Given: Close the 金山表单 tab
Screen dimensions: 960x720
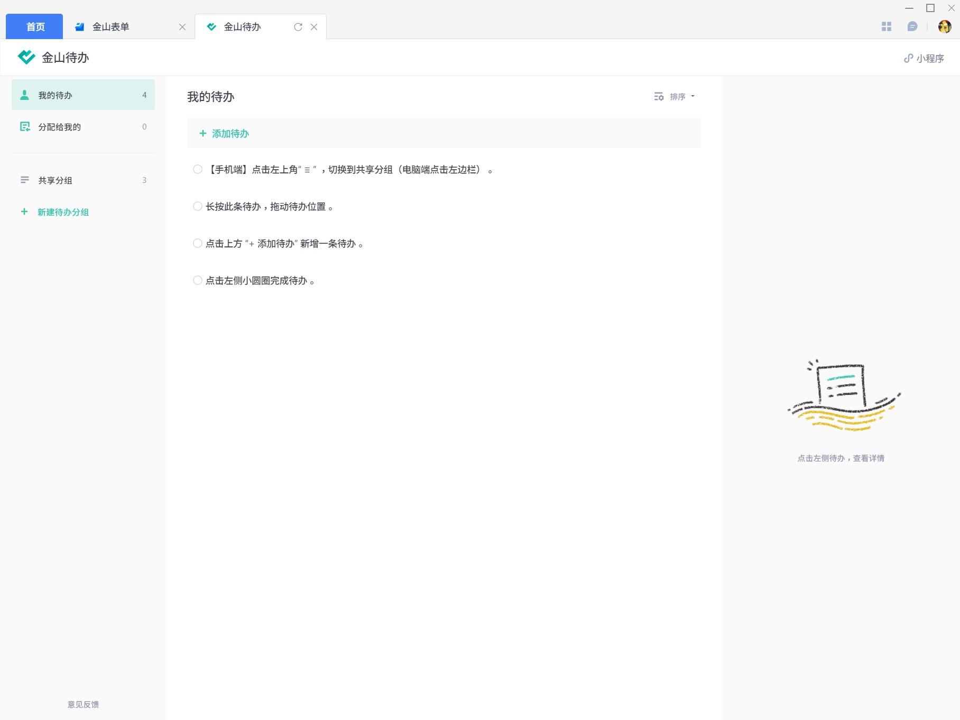Looking at the screenshot, I should (x=182, y=26).
